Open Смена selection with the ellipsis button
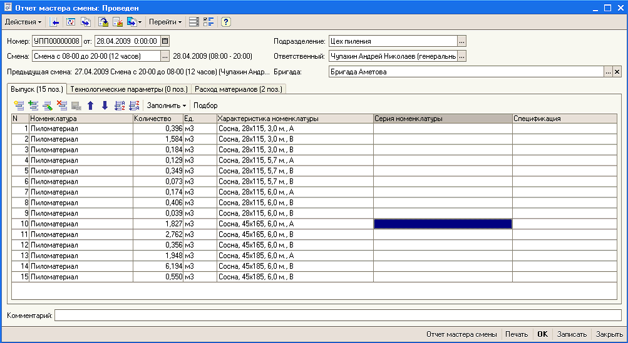 pos(165,56)
